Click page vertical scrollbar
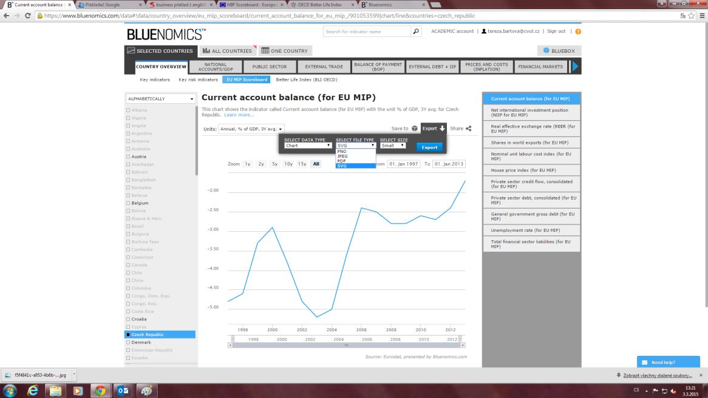This screenshot has height=398, width=708. tap(706, 164)
